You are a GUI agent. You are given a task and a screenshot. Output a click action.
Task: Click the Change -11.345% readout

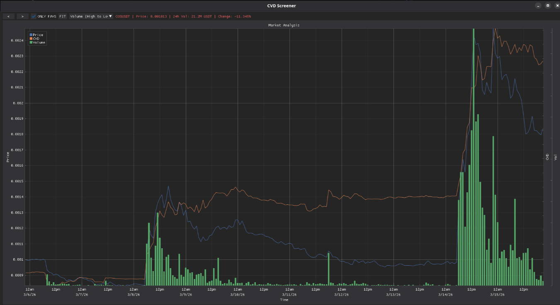tap(234, 16)
